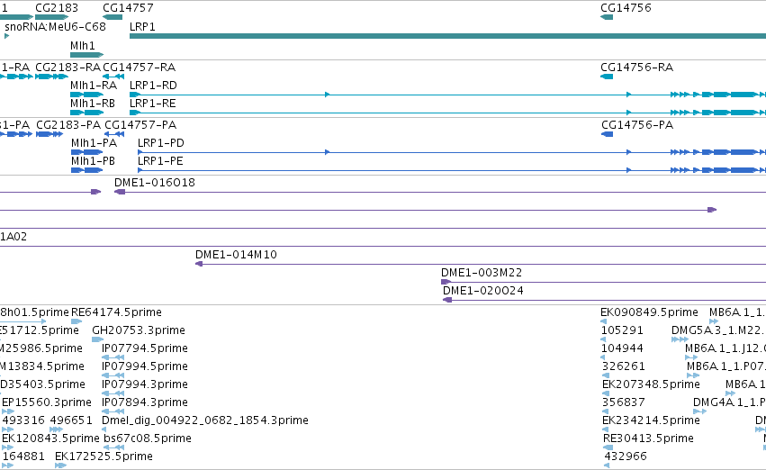The width and height of the screenshot is (766, 470).
Task: Click the EK234214.5prime EST label
Action: click(651, 420)
